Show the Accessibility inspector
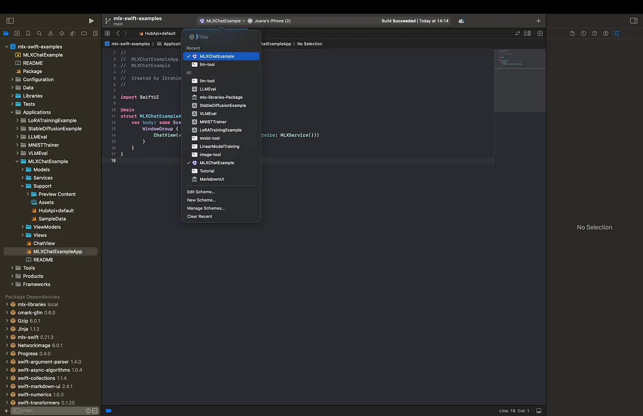 (x=606, y=34)
